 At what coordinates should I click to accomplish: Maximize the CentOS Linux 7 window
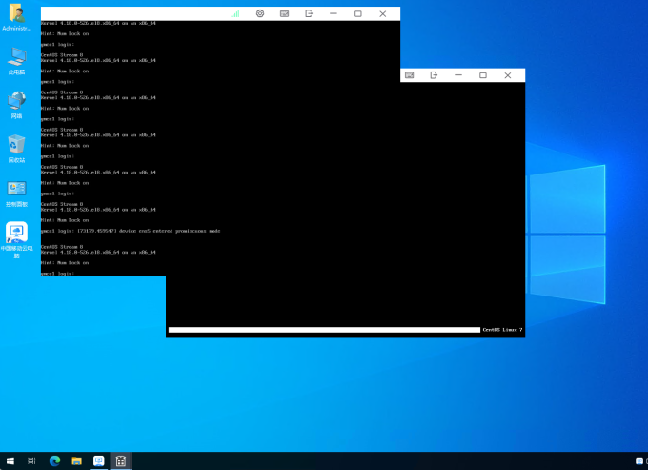(x=483, y=75)
